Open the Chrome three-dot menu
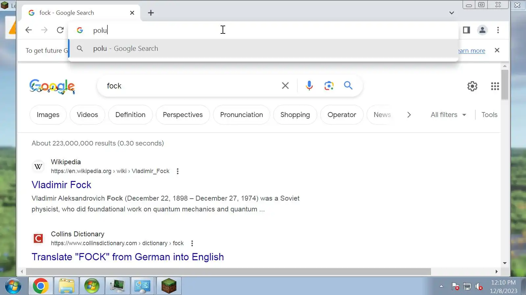This screenshot has width=526, height=295. (x=498, y=30)
